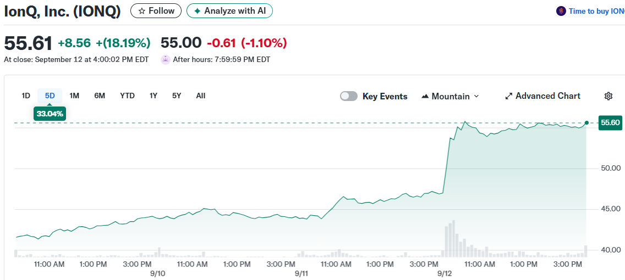
Task: Open the Mountain chart type dropdown
Action: tap(450, 96)
